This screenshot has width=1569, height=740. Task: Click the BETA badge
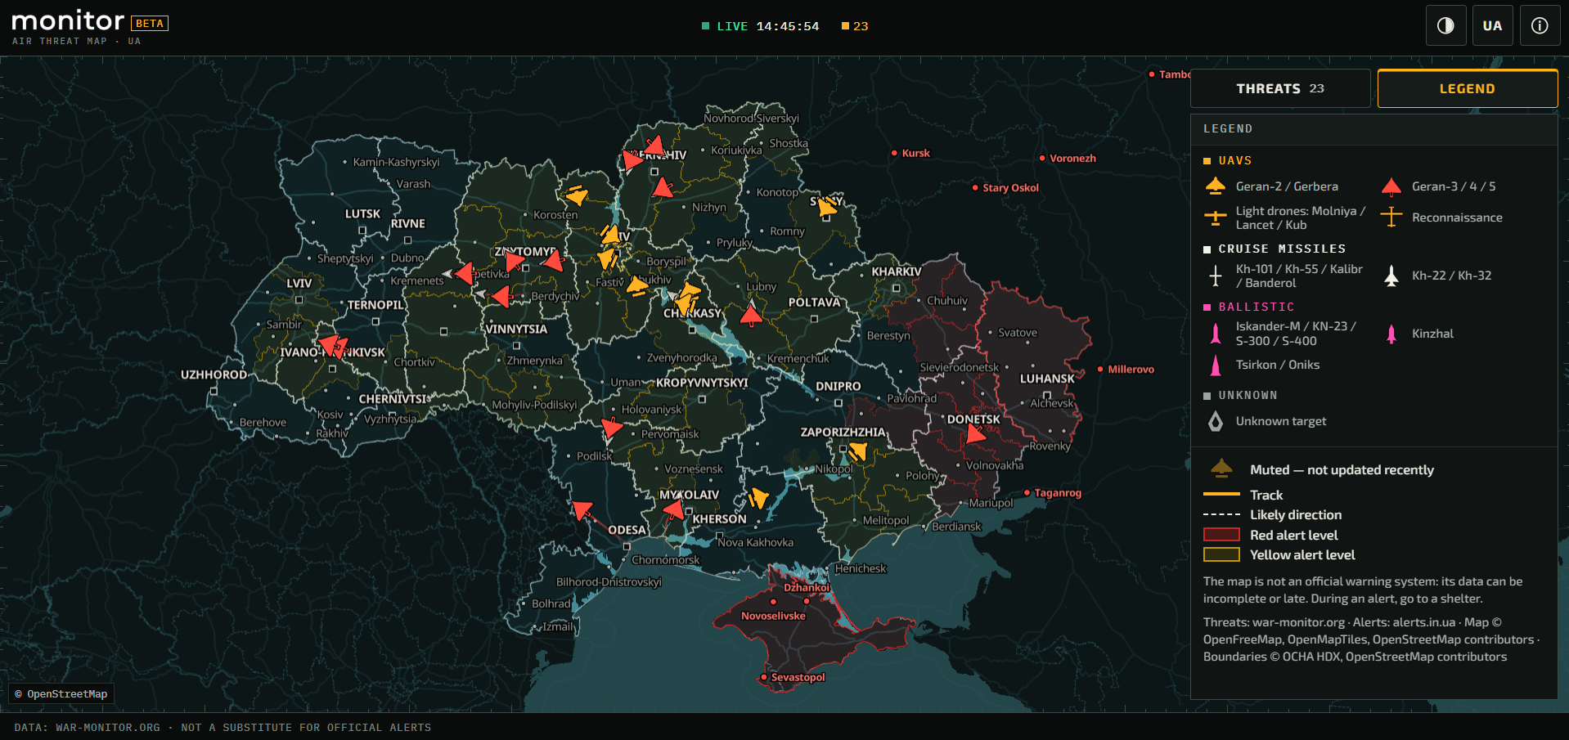150,24
